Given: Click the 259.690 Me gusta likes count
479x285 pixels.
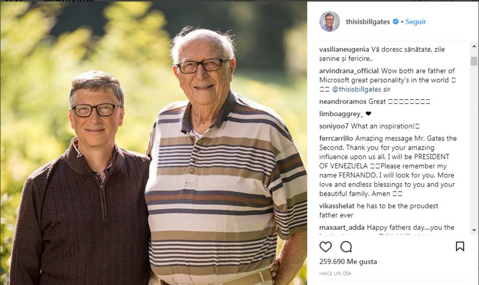Looking at the screenshot, I should tap(348, 262).
